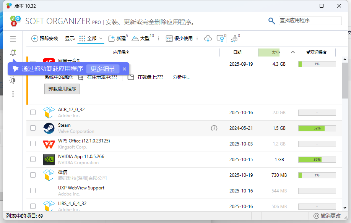Check the WPS Office entry checkbox
Screen dimensions: 351x223
pyautogui.click(x=33, y=144)
